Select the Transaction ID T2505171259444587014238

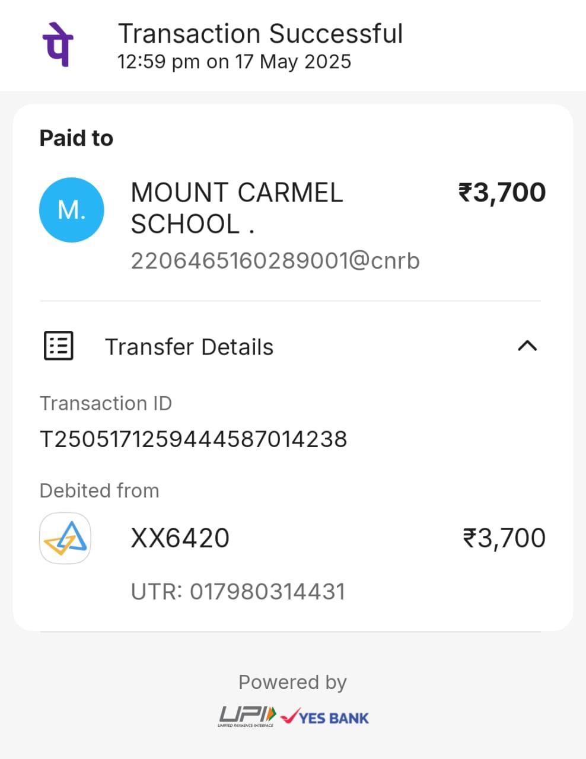pyautogui.click(x=193, y=439)
